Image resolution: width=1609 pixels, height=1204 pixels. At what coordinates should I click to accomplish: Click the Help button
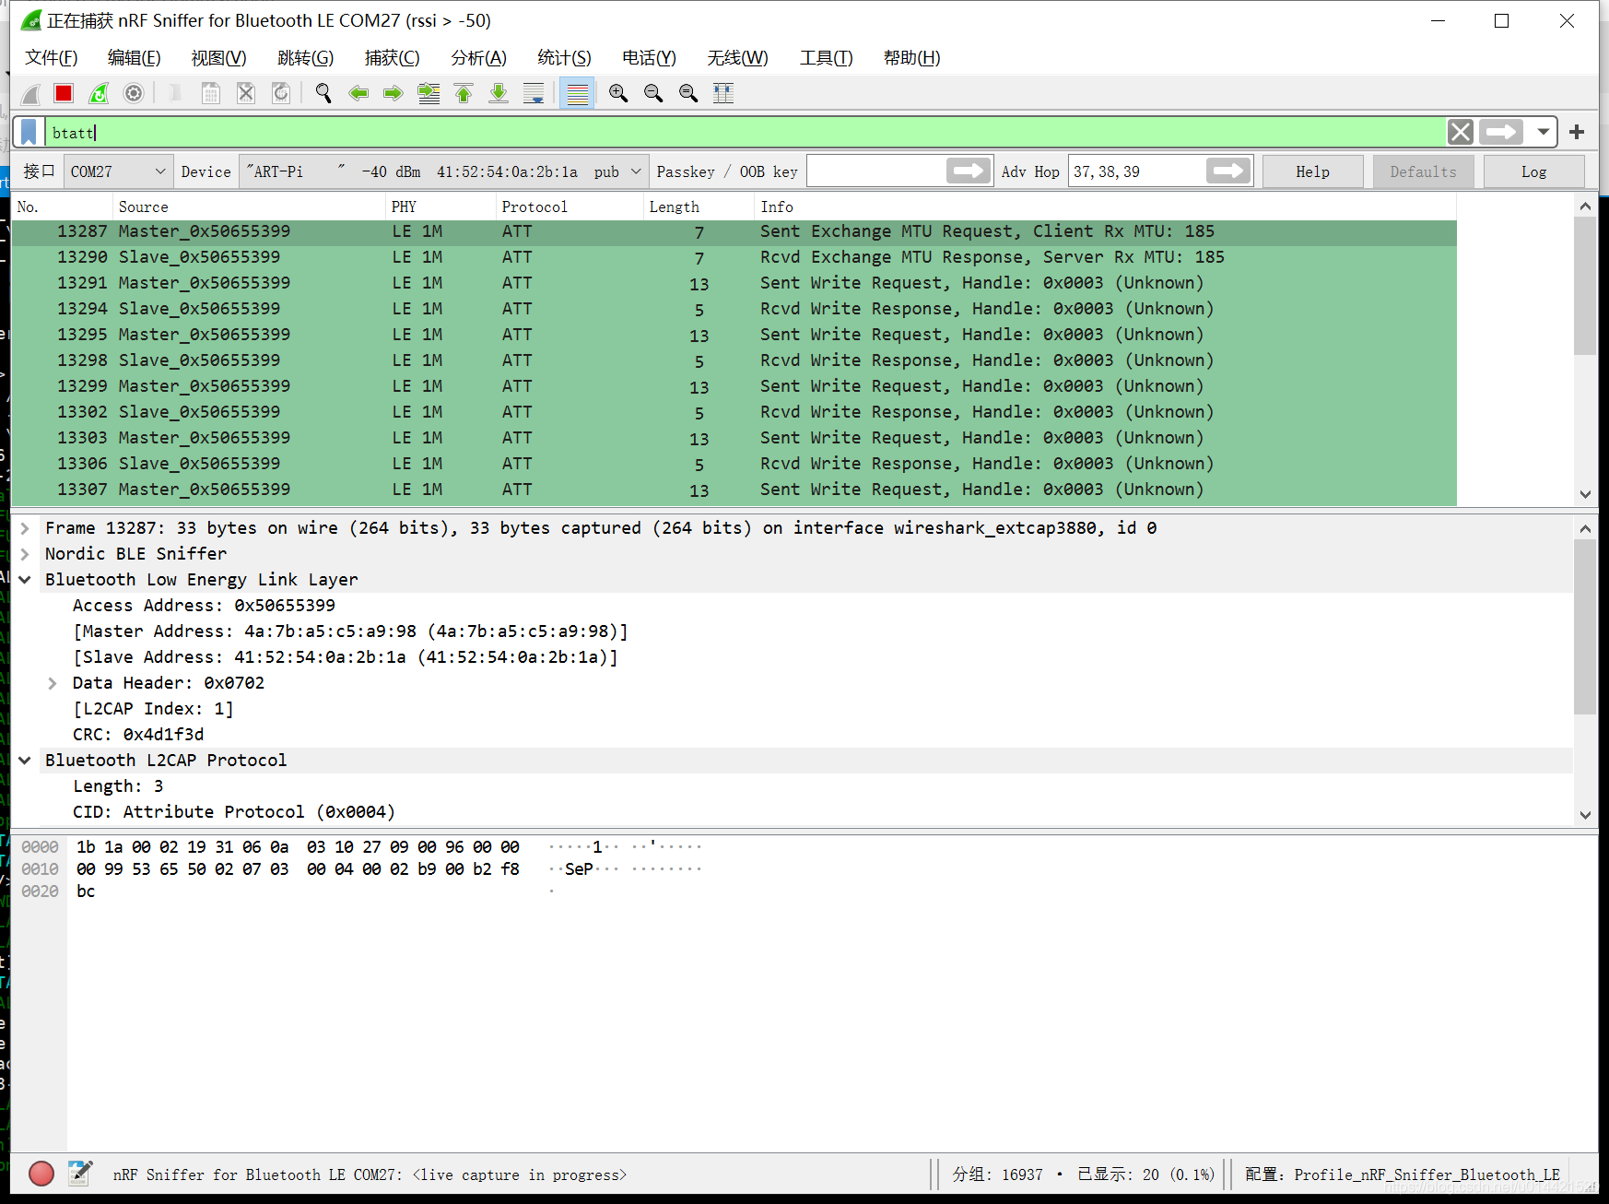coord(1312,171)
